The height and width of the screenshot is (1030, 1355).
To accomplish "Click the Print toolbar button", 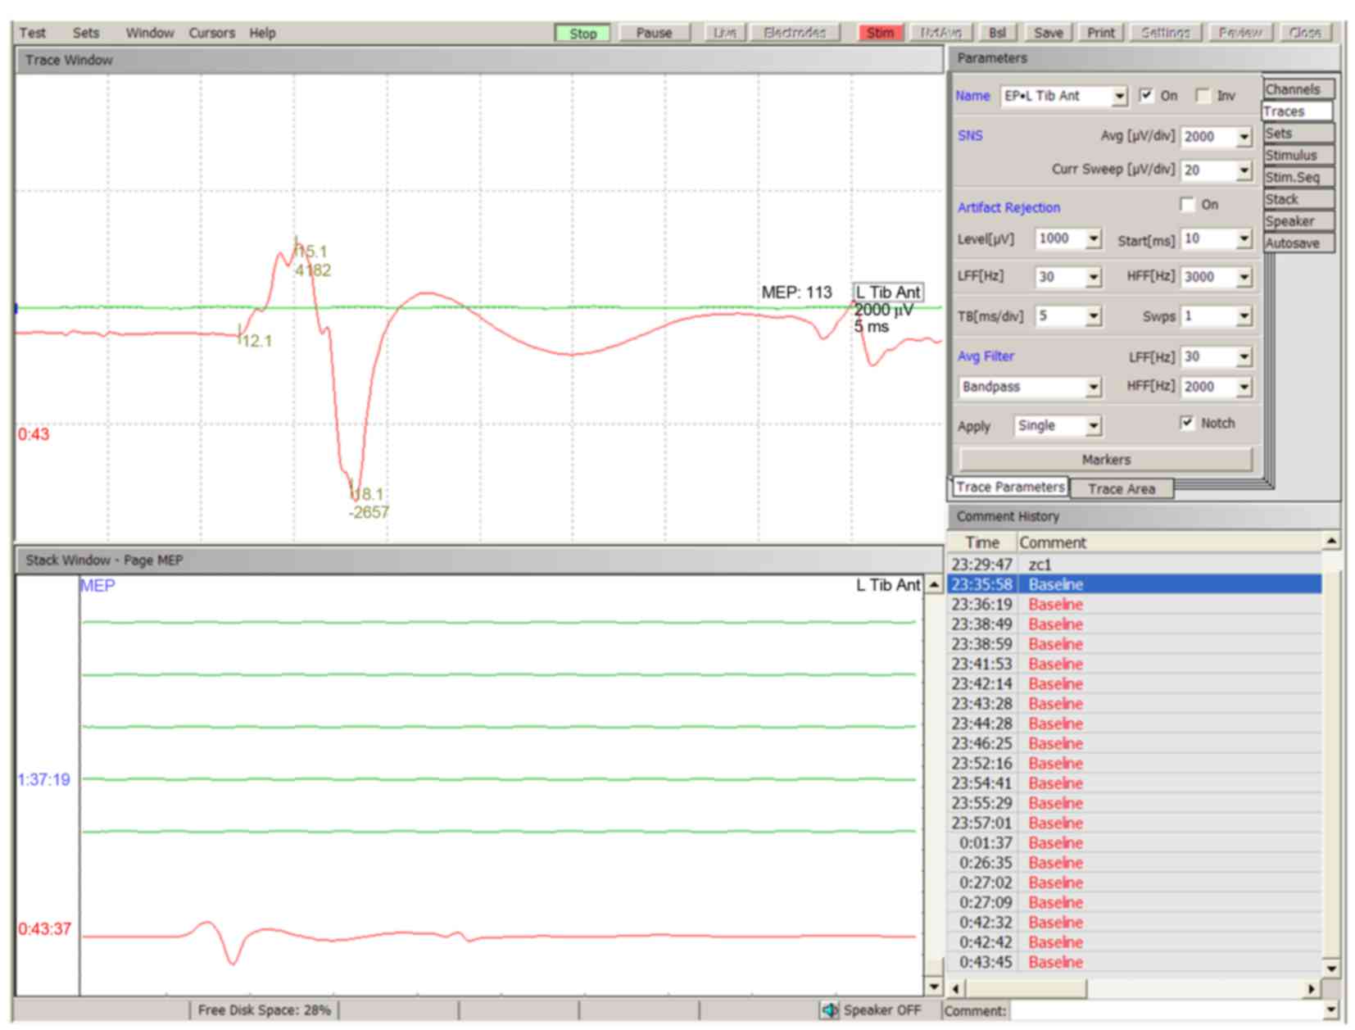I will tap(1100, 33).
